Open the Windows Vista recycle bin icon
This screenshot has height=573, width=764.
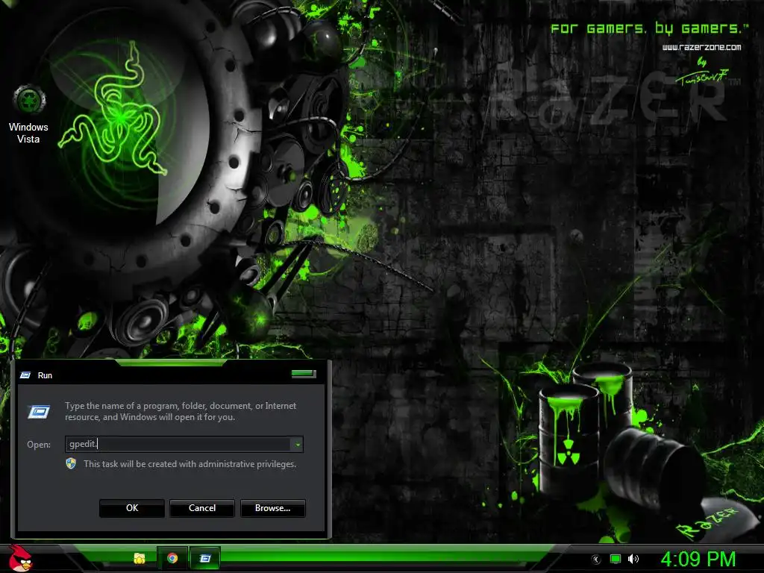click(29, 114)
